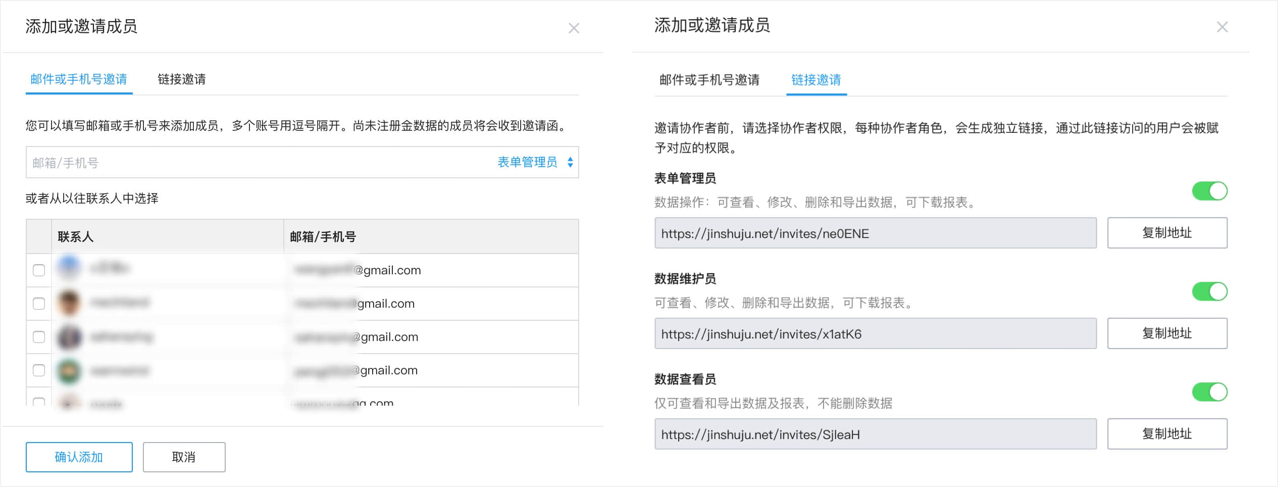The height and width of the screenshot is (487, 1278).
Task: Click the 邮箱/手机号 input field
Action: (x=252, y=163)
